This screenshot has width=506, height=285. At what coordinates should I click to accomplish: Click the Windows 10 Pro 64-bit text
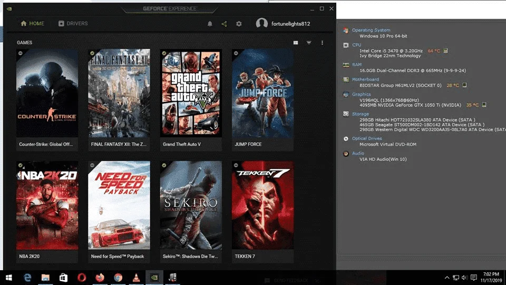pos(383,36)
